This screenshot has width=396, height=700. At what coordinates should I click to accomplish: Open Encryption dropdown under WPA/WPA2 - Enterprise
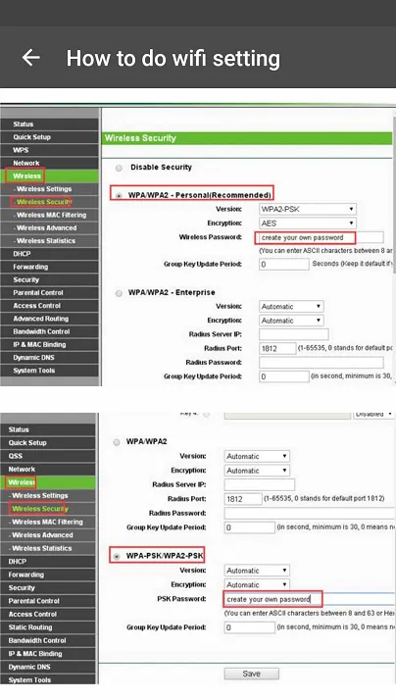(x=291, y=320)
